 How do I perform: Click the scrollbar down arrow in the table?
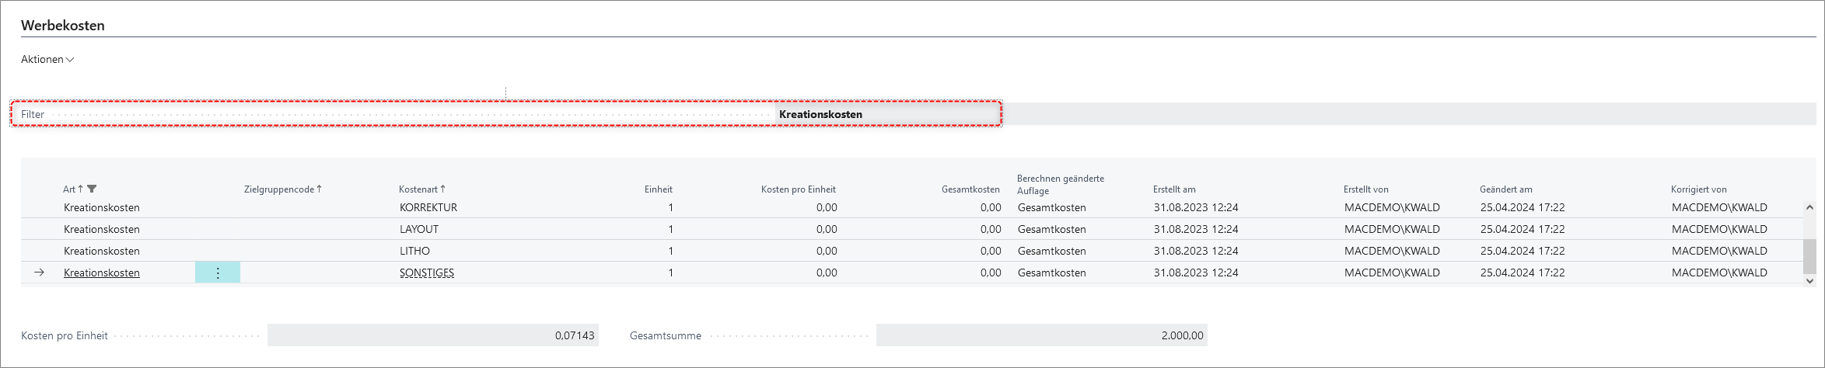(1809, 281)
